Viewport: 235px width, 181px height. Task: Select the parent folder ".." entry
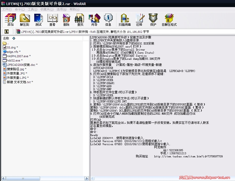(6, 43)
